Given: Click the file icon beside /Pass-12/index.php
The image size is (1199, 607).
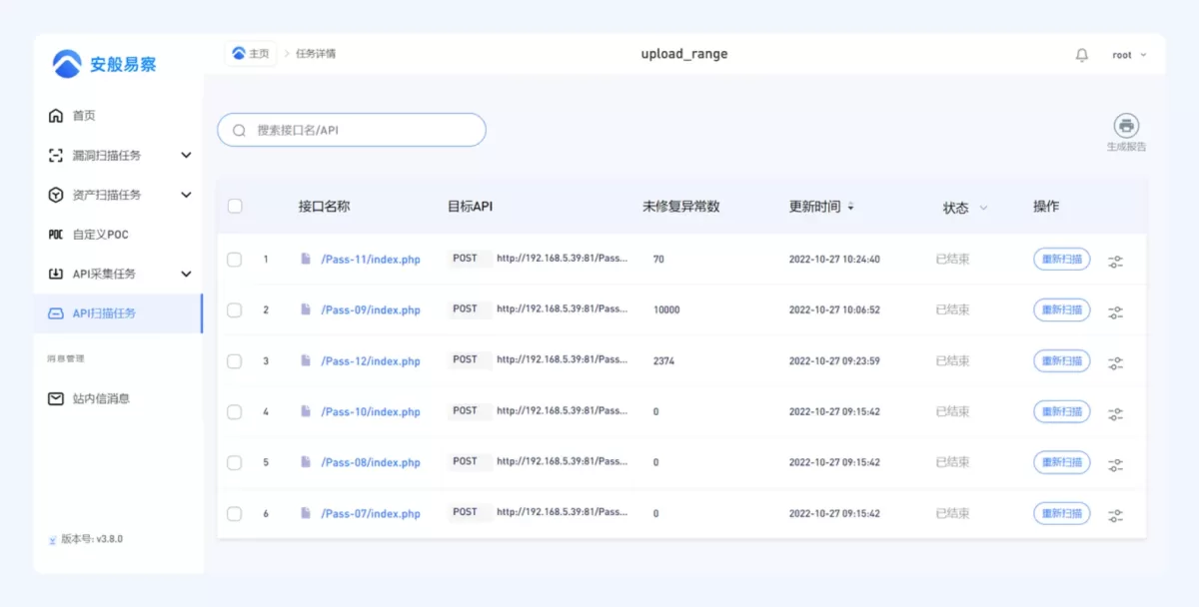Looking at the screenshot, I should (306, 360).
